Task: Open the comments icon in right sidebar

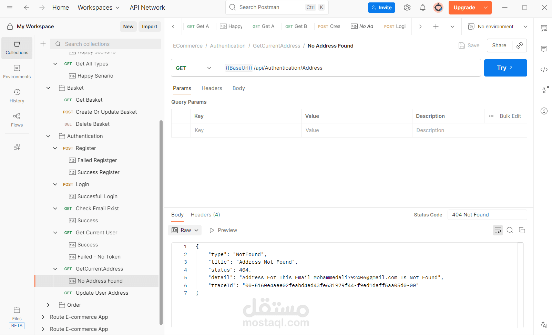Action: tap(544, 49)
